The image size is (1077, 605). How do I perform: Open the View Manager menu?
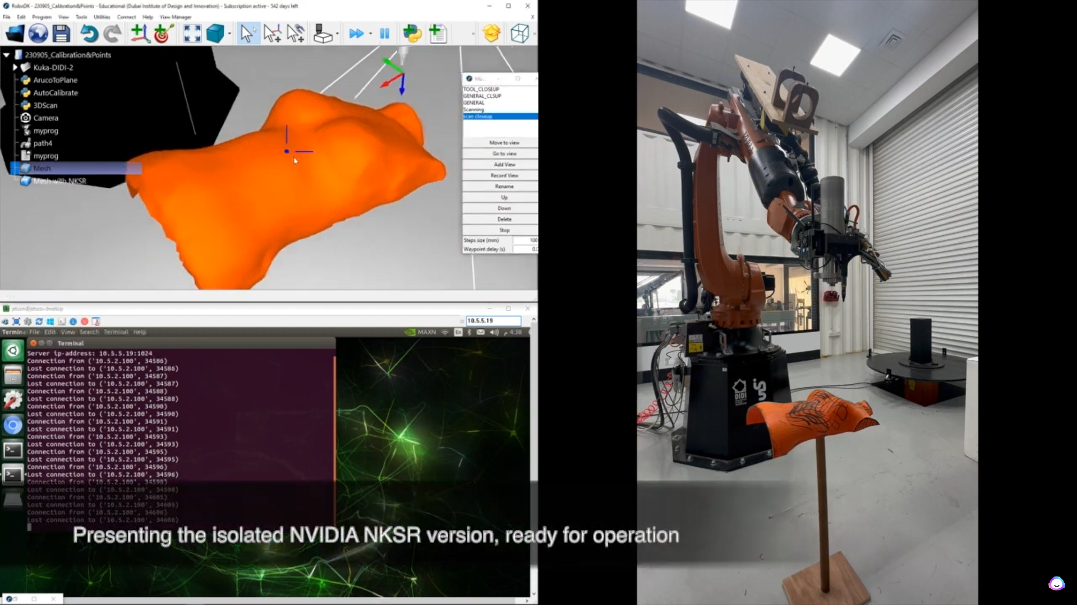[175, 17]
